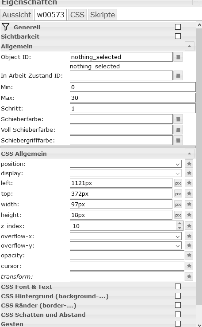The width and height of the screenshot is (202, 327).
Task: Toggle the Generell group checkbox
Action: pos(178,27)
